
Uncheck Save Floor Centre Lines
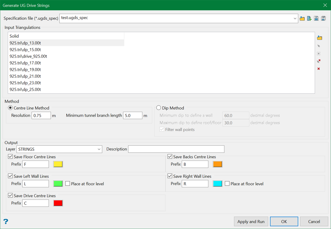10,157
